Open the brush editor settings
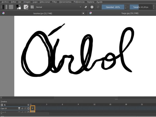The height and width of the screenshot is (117, 156). point(26,7)
